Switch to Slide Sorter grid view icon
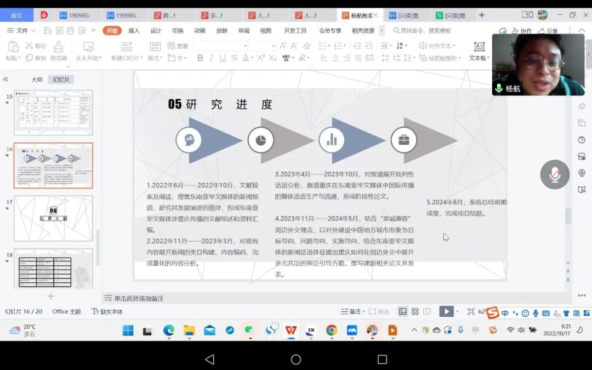This screenshot has height=370, width=592. point(415,311)
